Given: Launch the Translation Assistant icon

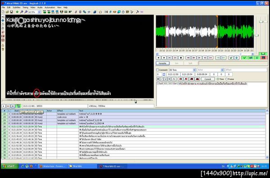Looking at the screenshot, I should pos(114,12).
